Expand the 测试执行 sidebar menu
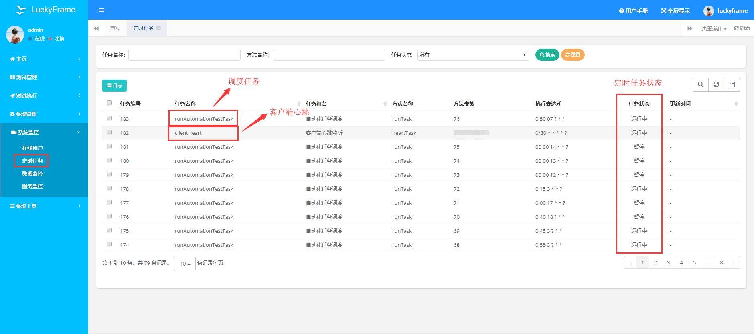The image size is (754, 334). pos(44,96)
